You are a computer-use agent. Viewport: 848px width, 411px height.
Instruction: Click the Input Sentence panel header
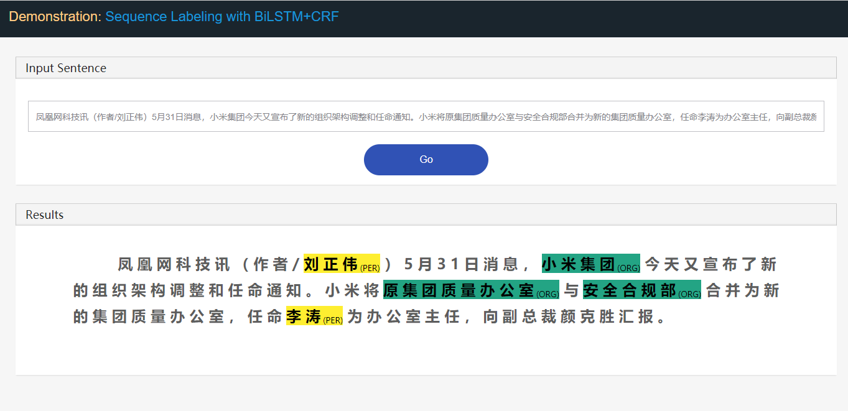[65, 68]
